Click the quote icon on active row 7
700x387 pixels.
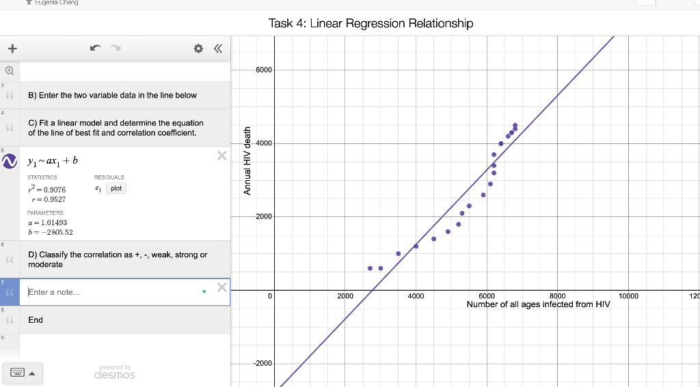click(x=10, y=293)
